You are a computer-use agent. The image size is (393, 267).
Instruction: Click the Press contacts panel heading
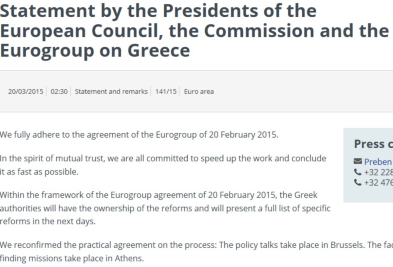373,144
